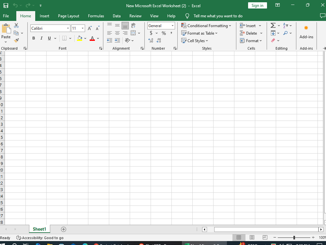Click the Add-ins button
Viewport: 326px width, 245px height.
tap(306, 32)
